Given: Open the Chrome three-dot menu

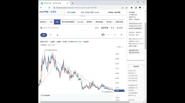Looking at the screenshot, I should (144, 8).
